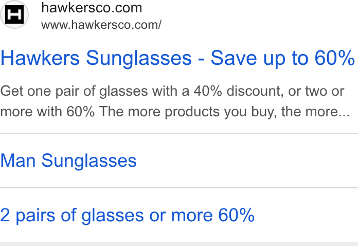
Task: Click the gray bar below the sitelinks
Action: click(179, 244)
